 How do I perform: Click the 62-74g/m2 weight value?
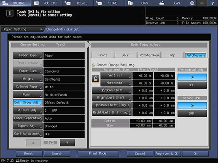point(64,79)
